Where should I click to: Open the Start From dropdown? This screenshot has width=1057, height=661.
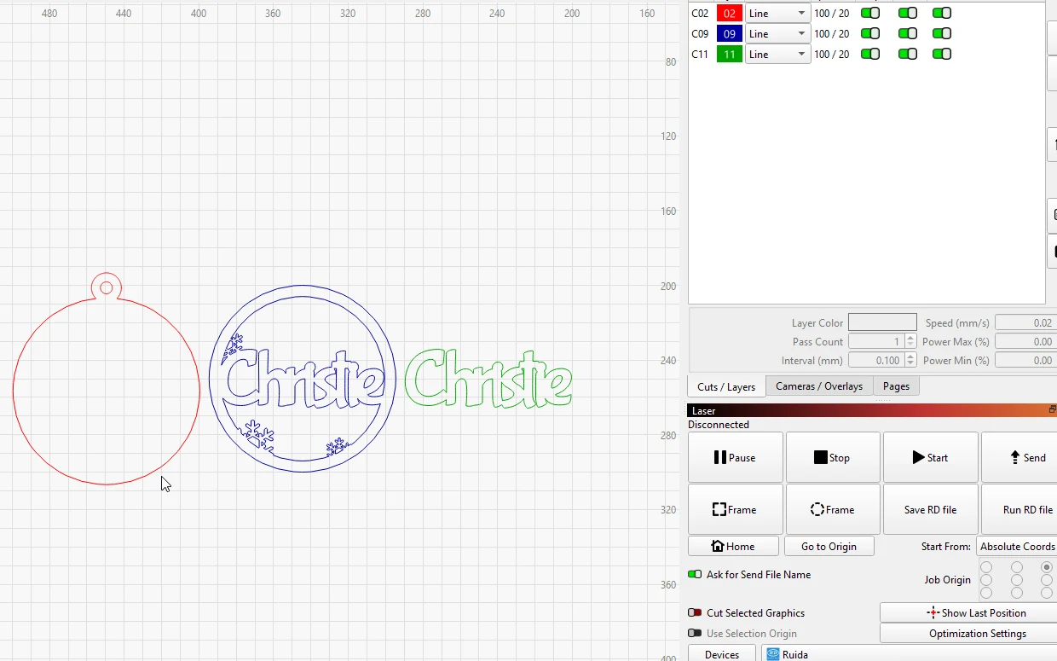(1017, 546)
